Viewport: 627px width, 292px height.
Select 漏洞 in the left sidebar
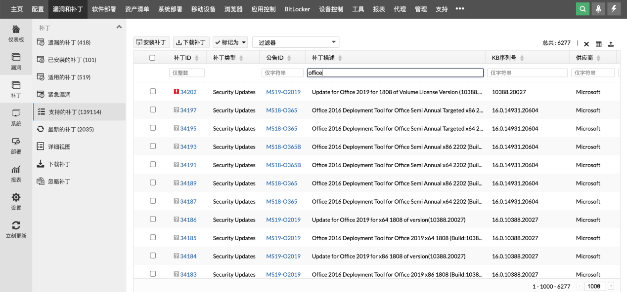pyautogui.click(x=16, y=62)
